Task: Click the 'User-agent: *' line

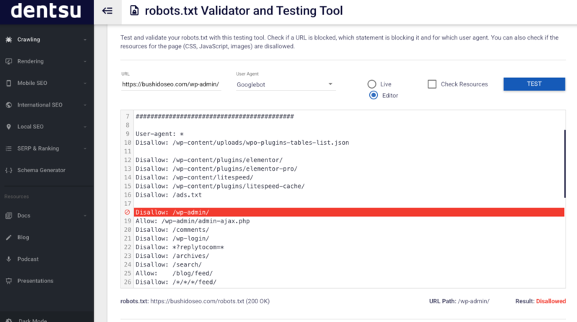Action: (x=159, y=134)
